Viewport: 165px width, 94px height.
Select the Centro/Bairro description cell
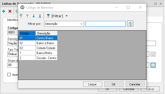coord(47,38)
